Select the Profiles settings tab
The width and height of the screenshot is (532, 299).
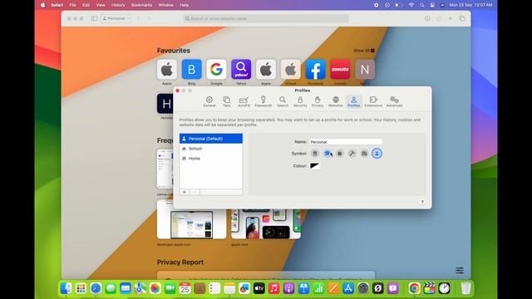[x=353, y=101]
